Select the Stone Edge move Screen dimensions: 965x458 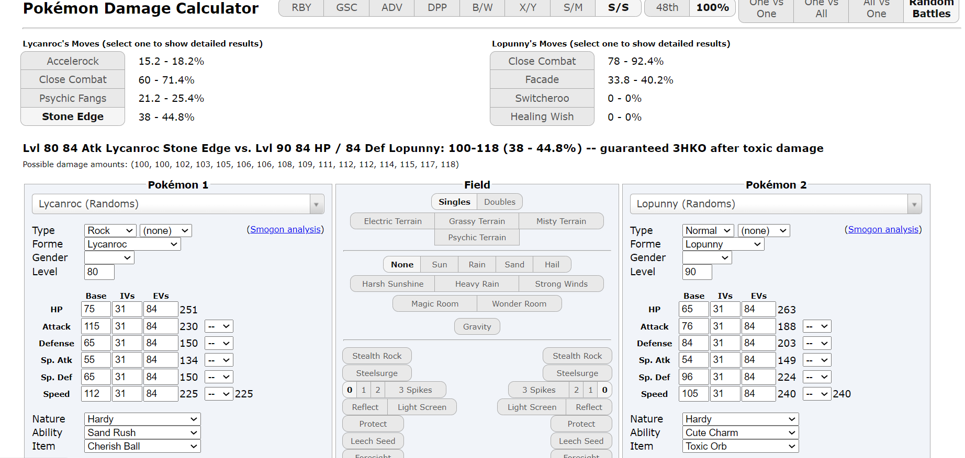coord(73,116)
